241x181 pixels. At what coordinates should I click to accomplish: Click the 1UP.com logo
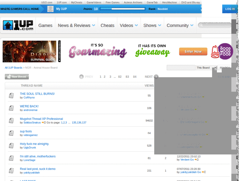(x=18, y=25)
